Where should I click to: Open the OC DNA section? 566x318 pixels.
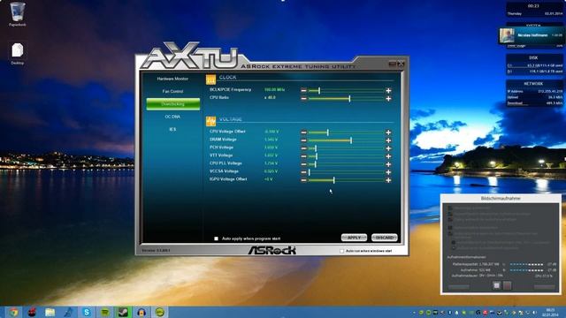pyautogui.click(x=172, y=117)
